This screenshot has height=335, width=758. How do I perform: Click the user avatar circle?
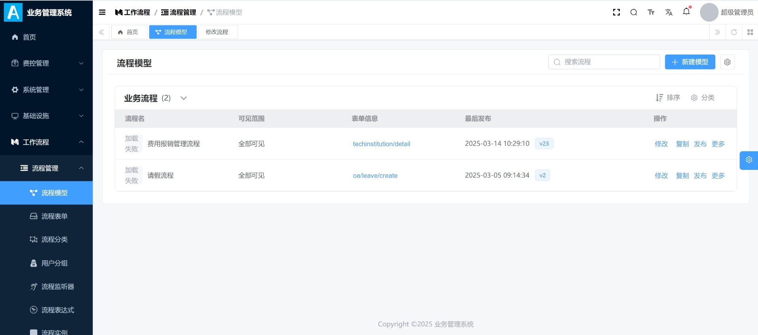[709, 12]
